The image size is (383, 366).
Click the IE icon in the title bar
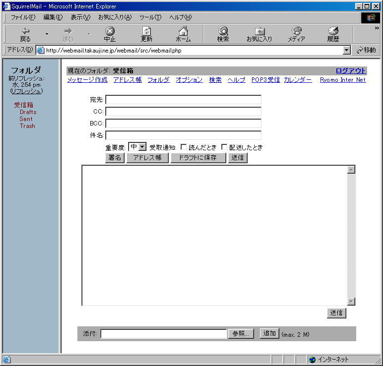[x=6, y=6]
